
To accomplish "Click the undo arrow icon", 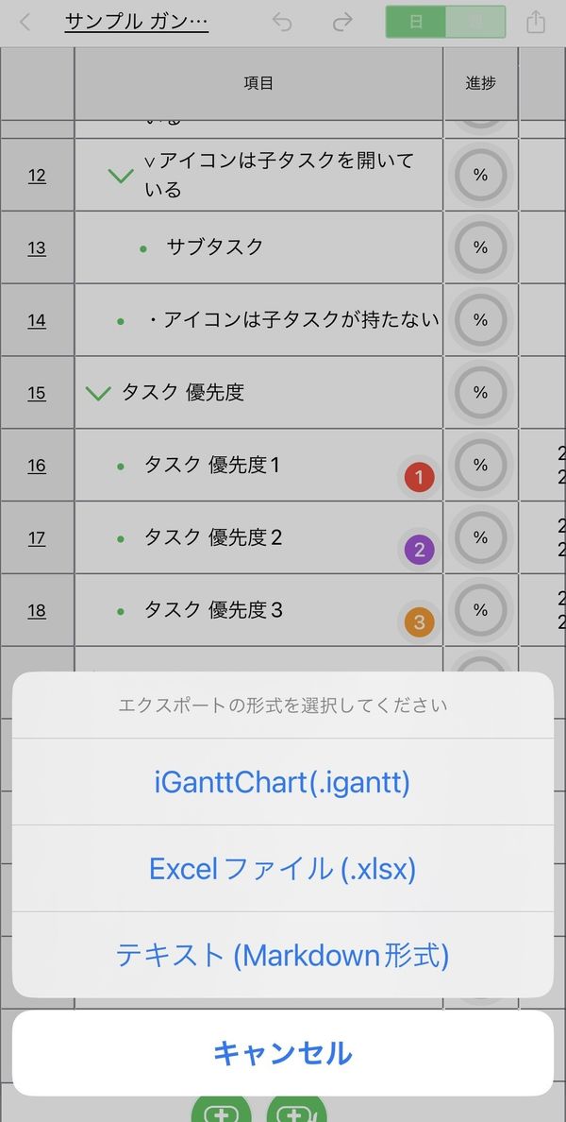I will pos(282,22).
